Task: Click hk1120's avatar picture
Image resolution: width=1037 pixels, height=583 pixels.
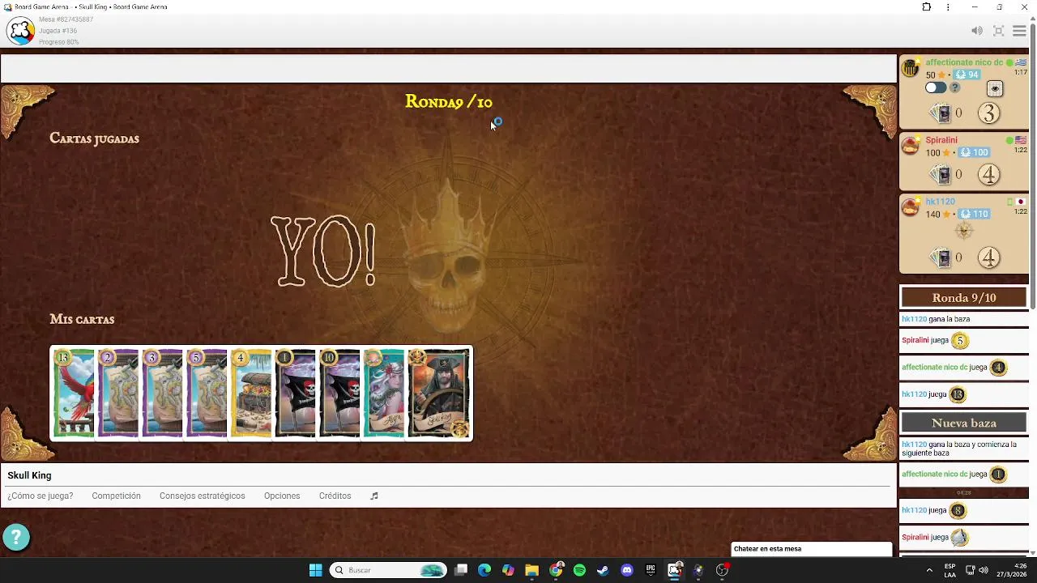Action: coord(911,207)
